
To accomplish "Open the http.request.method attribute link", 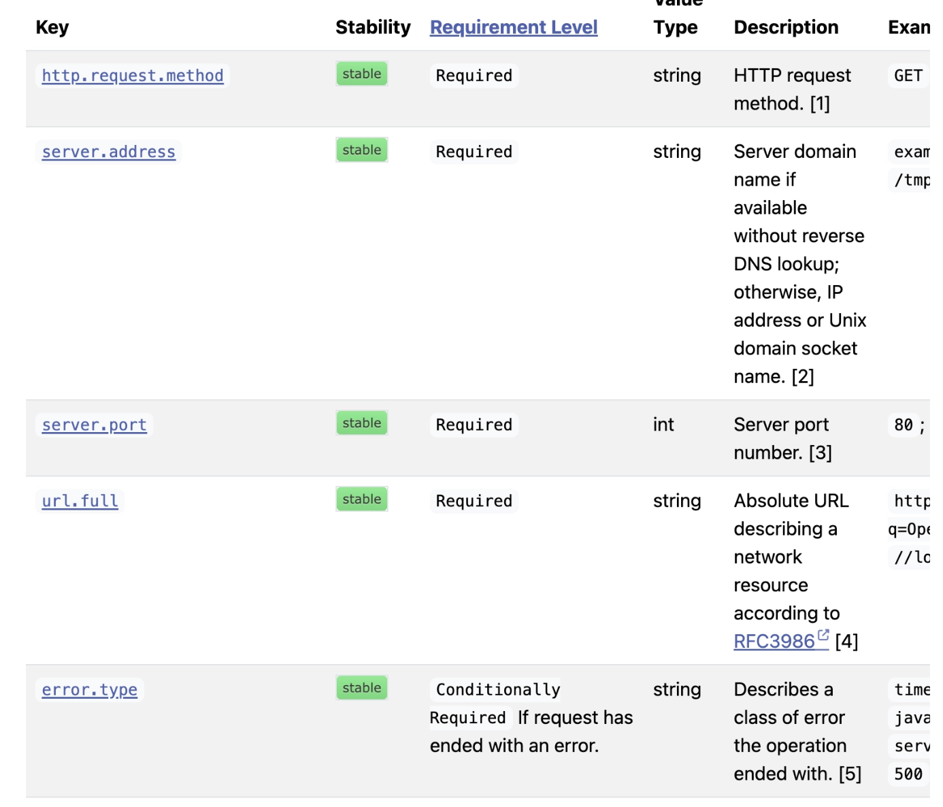I will point(133,76).
